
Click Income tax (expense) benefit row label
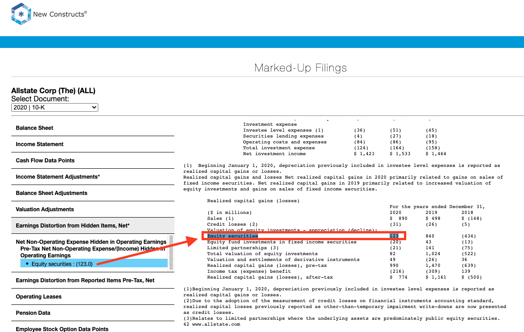pos(249,271)
